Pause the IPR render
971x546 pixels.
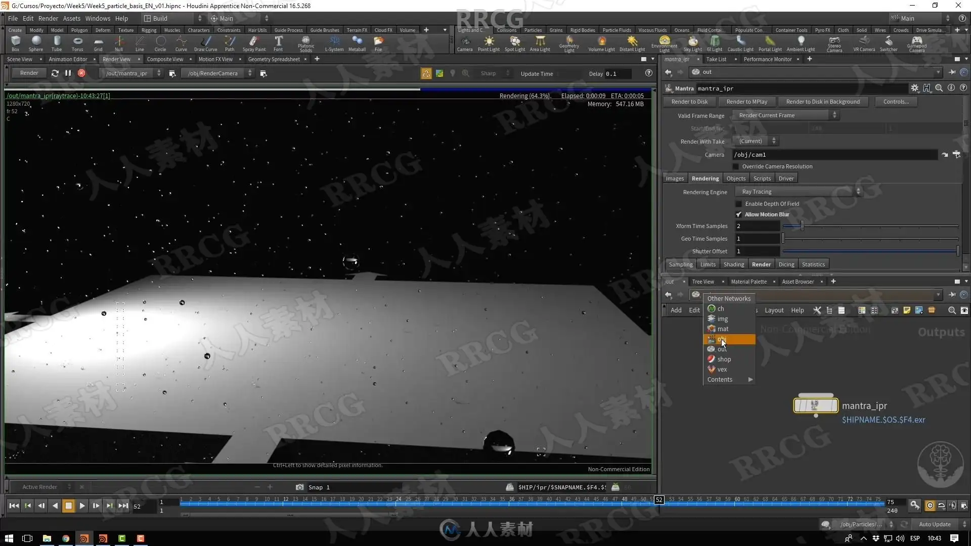point(68,73)
